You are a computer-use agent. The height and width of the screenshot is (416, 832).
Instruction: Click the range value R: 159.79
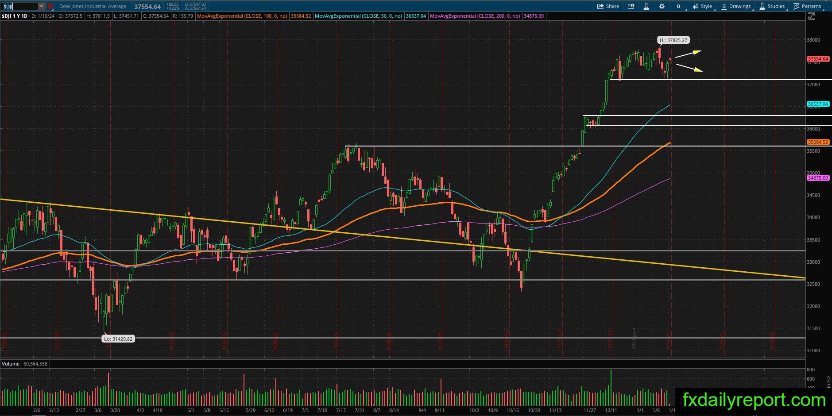pyautogui.click(x=183, y=16)
